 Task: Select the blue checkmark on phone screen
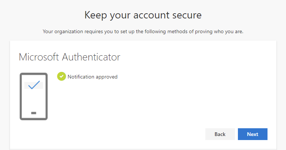pyautogui.click(x=34, y=85)
